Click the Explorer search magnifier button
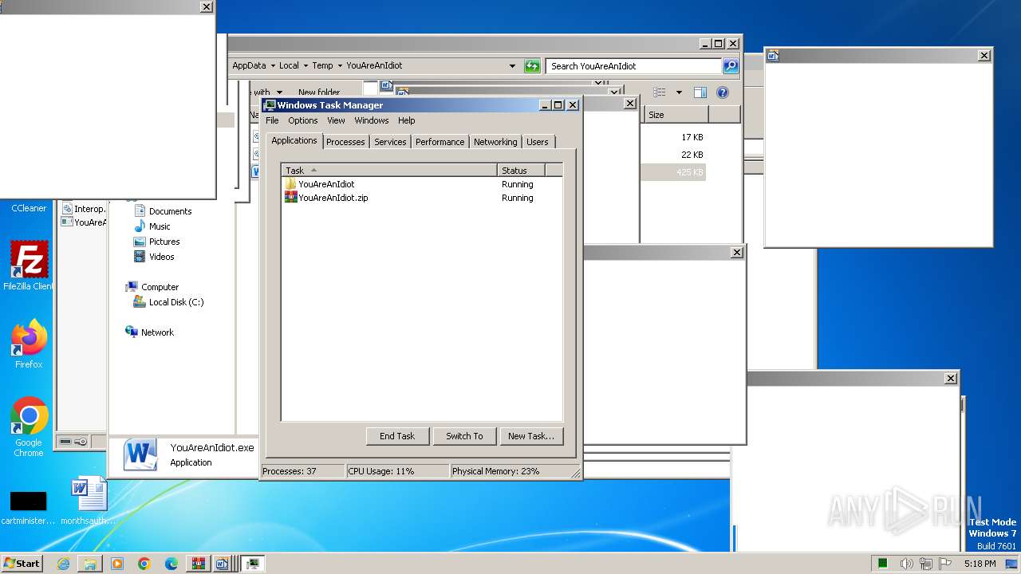The width and height of the screenshot is (1021, 574). click(731, 66)
